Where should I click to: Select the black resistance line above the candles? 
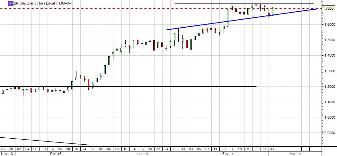pos(244,4)
